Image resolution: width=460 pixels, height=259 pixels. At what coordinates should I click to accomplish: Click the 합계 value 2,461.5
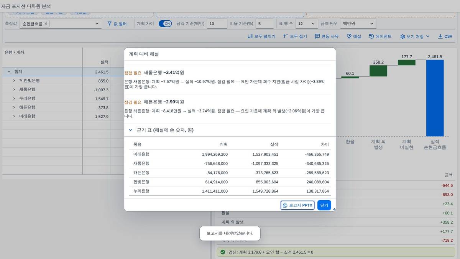click(102, 72)
